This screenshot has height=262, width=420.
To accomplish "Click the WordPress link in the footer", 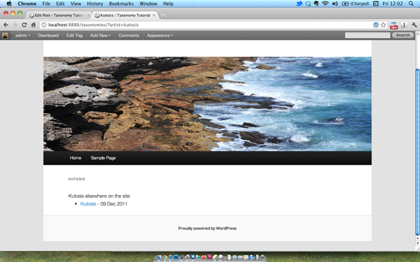I will (226, 228).
